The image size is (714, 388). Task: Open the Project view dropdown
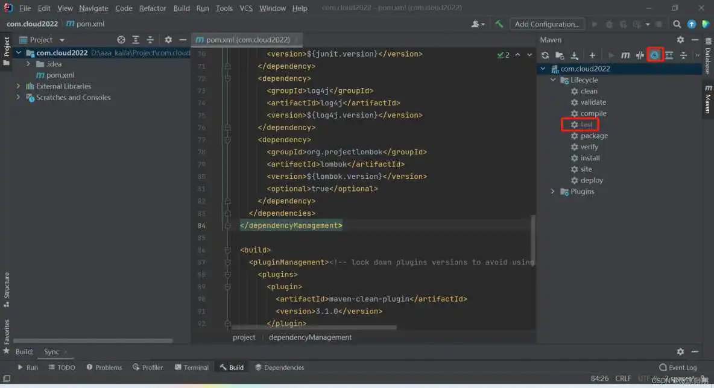pos(62,40)
